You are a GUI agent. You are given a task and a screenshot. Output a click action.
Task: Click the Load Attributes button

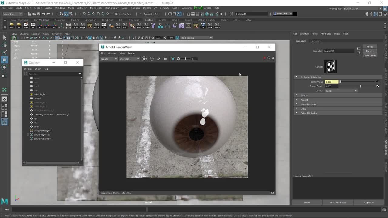(338, 203)
